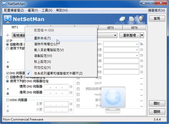Click the circle icon in DNS section

tap(8, 94)
